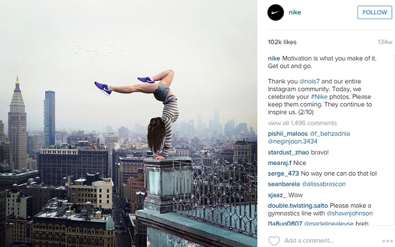
Task: Open the serge_473 user profile
Action: point(283,174)
